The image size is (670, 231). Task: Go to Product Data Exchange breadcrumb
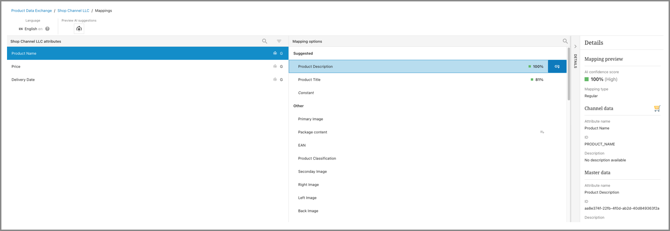point(31,11)
